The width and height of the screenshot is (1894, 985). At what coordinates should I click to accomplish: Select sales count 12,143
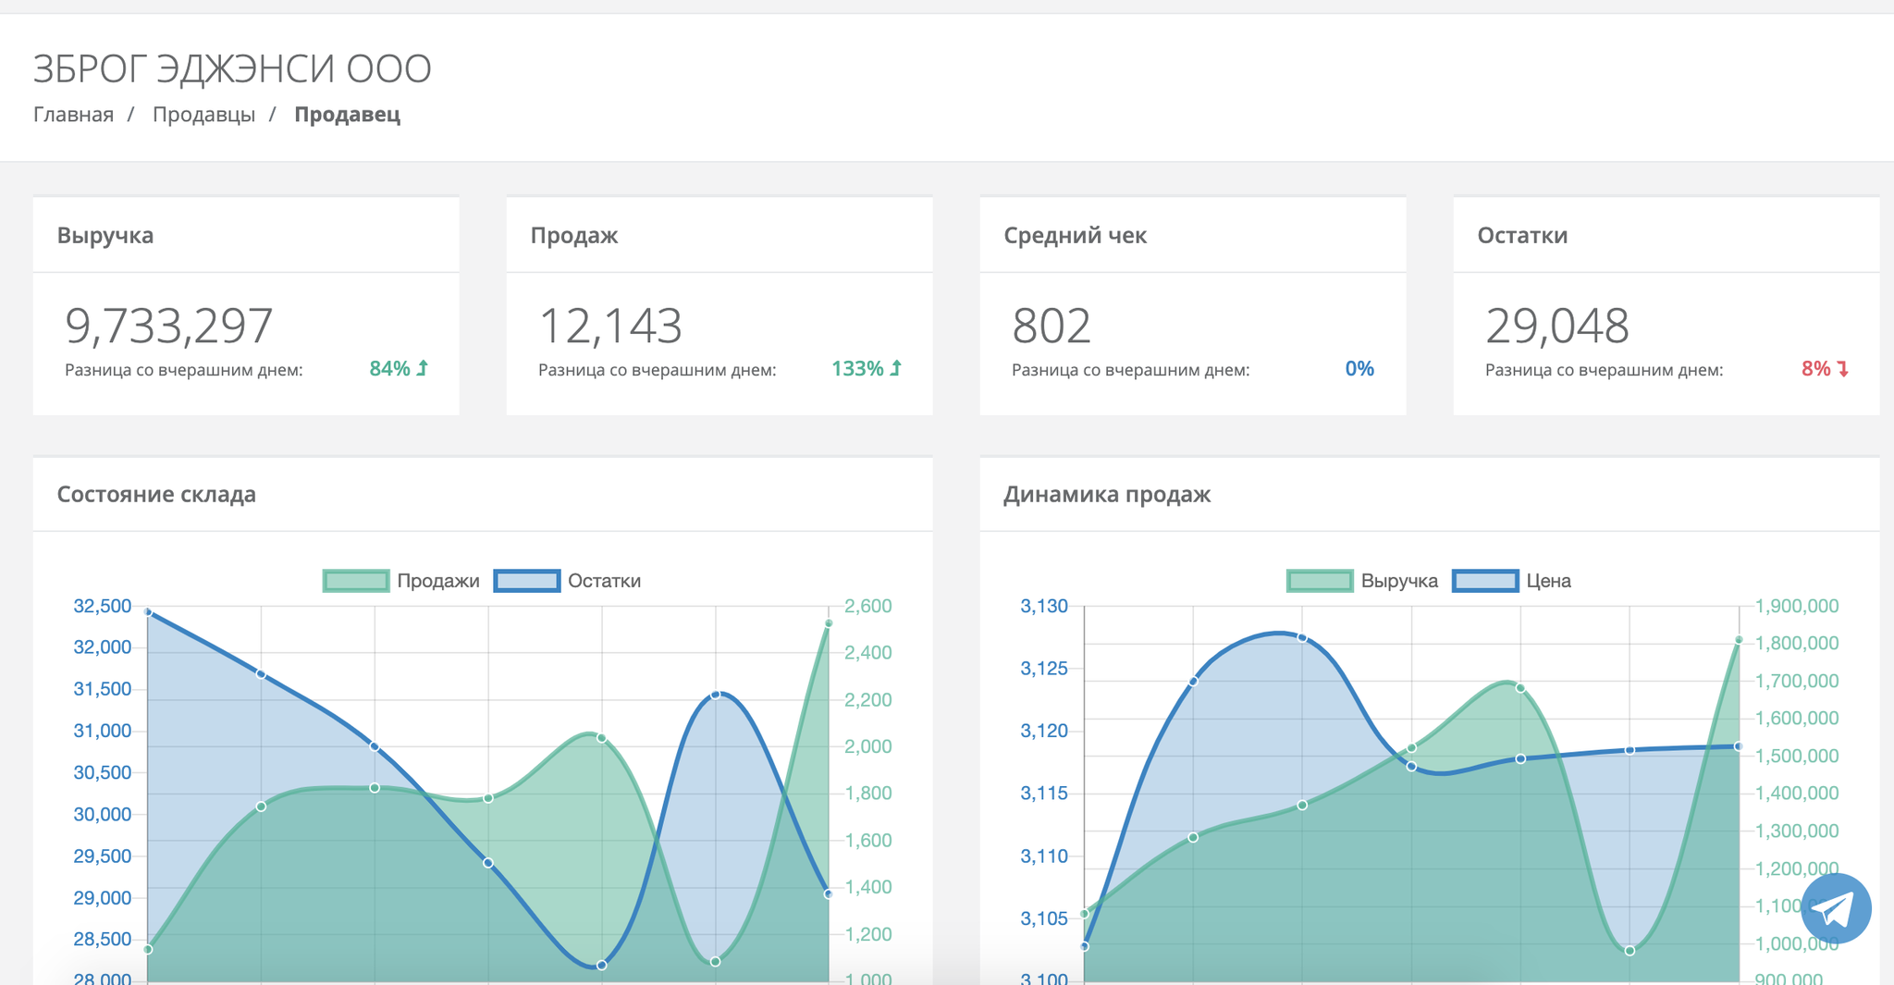click(610, 326)
